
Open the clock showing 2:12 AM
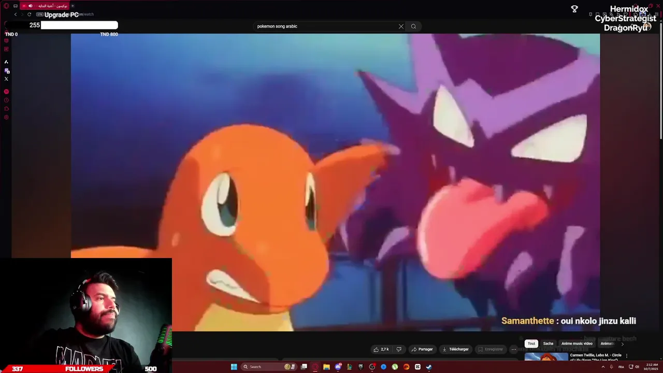coord(652,367)
